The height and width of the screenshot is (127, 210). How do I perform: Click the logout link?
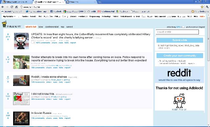coord(202,27)
